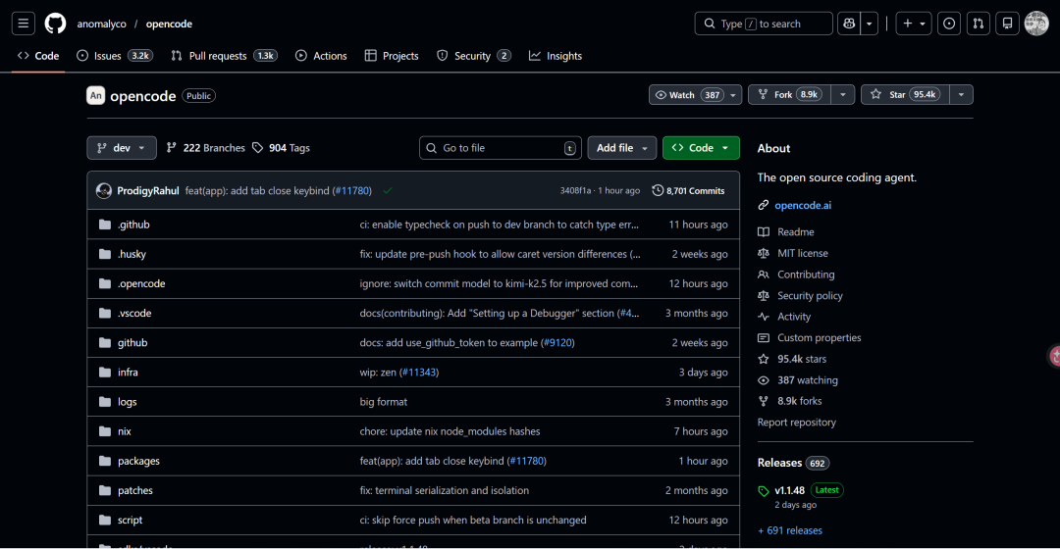
Task: Open the + 691 releases link
Action: 789,530
